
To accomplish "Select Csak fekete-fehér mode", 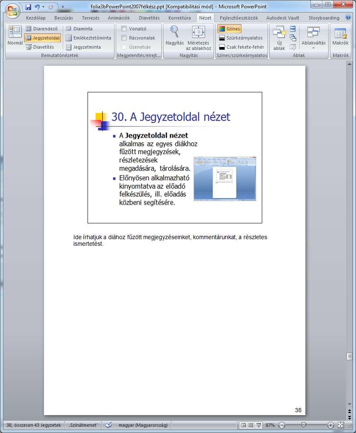I will coord(241,47).
